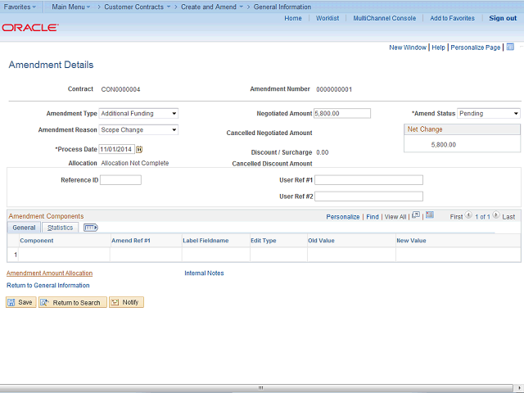Click the Edit Type column header

(264, 240)
